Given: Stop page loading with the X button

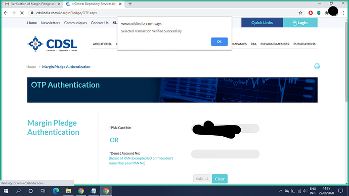Looking at the screenshot, I should point(22,13).
